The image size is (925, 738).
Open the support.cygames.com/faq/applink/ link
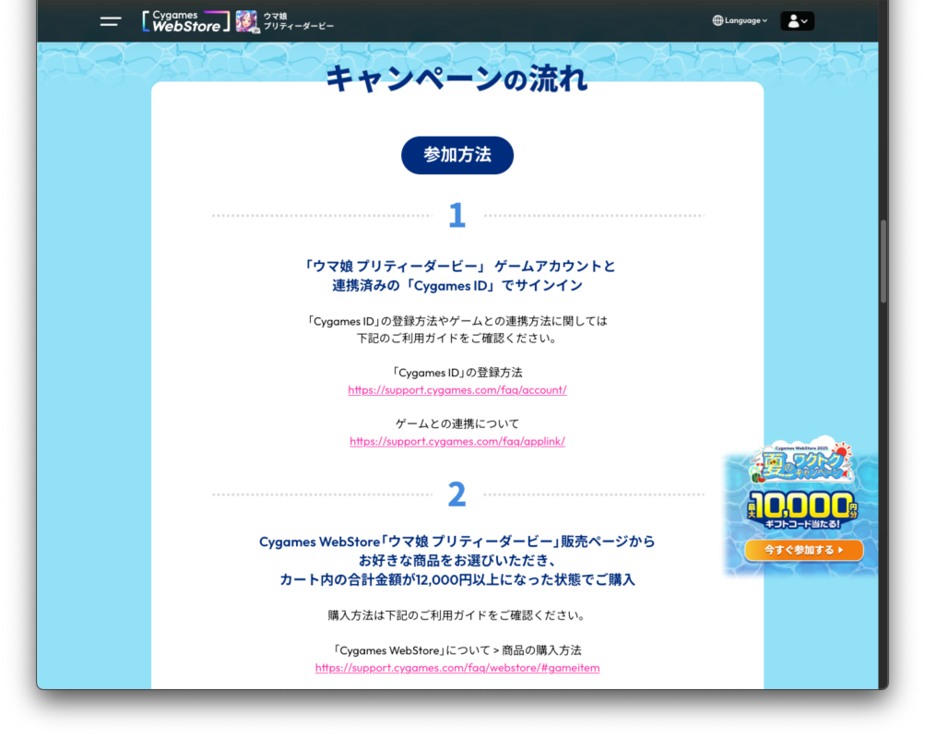(457, 442)
